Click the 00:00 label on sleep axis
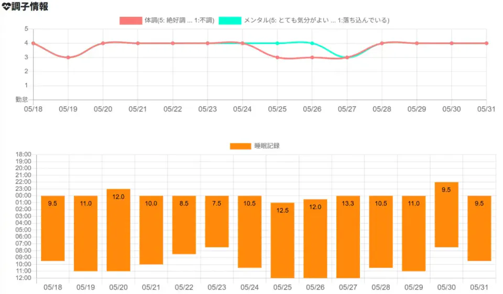 pyautogui.click(x=24, y=196)
